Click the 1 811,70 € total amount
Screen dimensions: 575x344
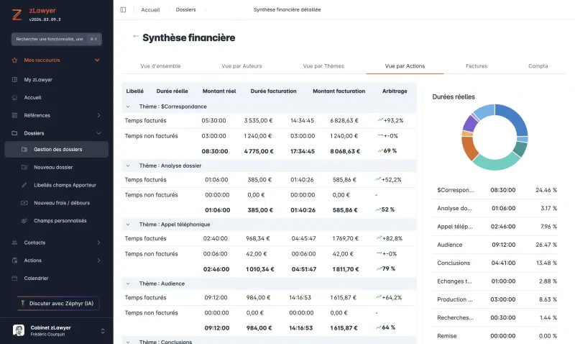(x=346, y=269)
